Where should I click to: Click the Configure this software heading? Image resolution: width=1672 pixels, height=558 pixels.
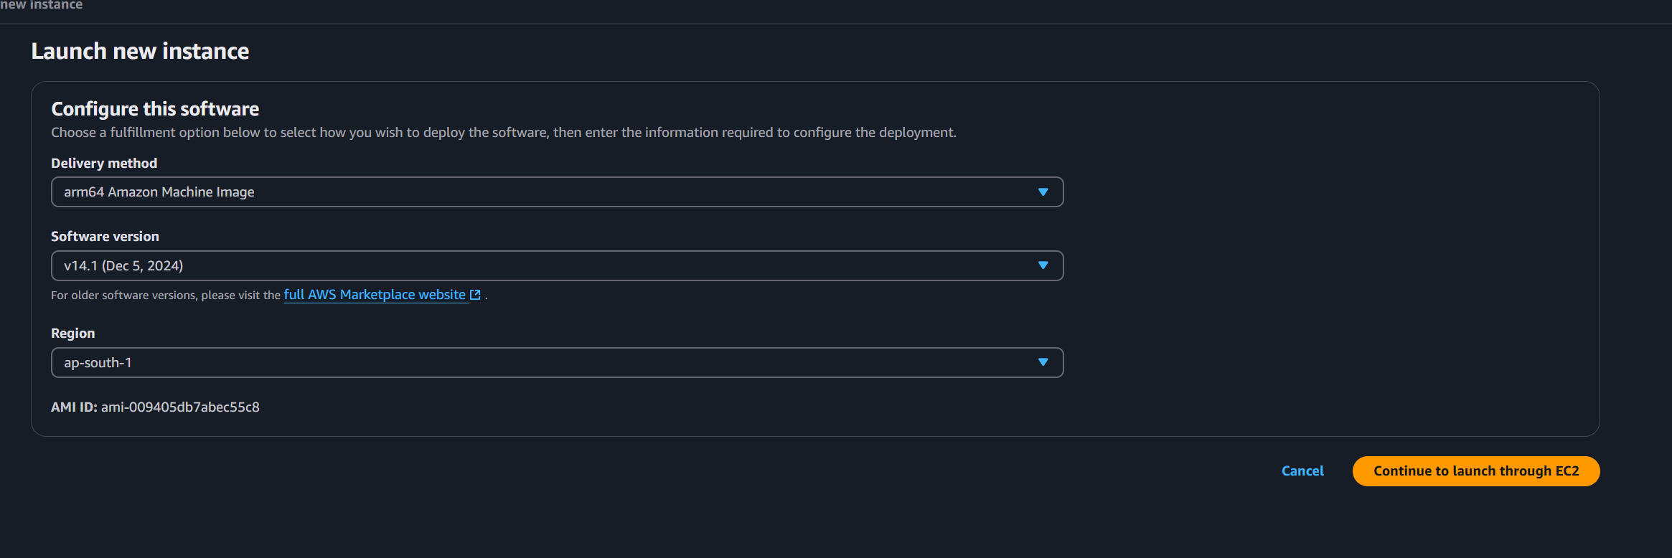(x=155, y=109)
